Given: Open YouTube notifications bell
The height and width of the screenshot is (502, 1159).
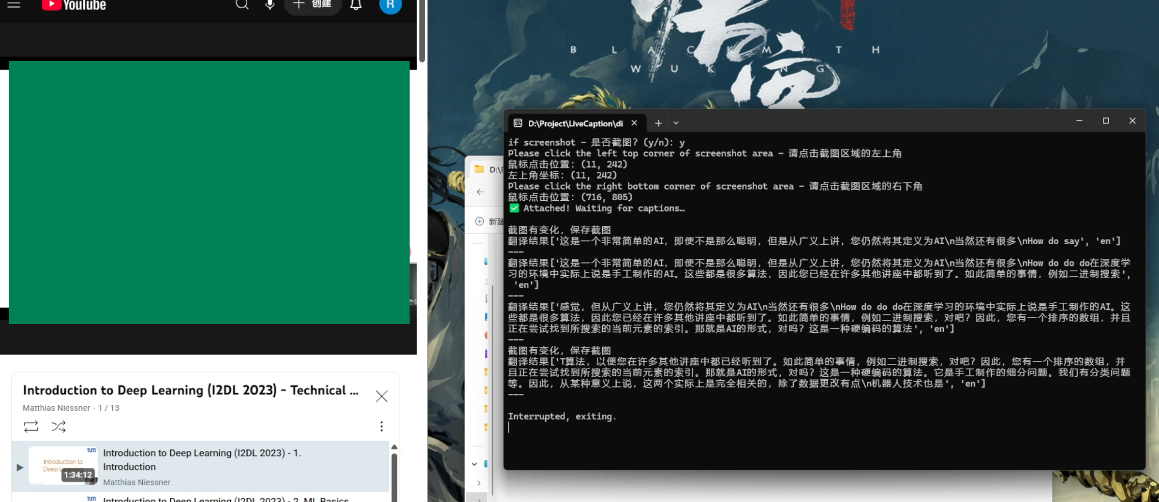Looking at the screenshot, I should (x=356, y=5).
